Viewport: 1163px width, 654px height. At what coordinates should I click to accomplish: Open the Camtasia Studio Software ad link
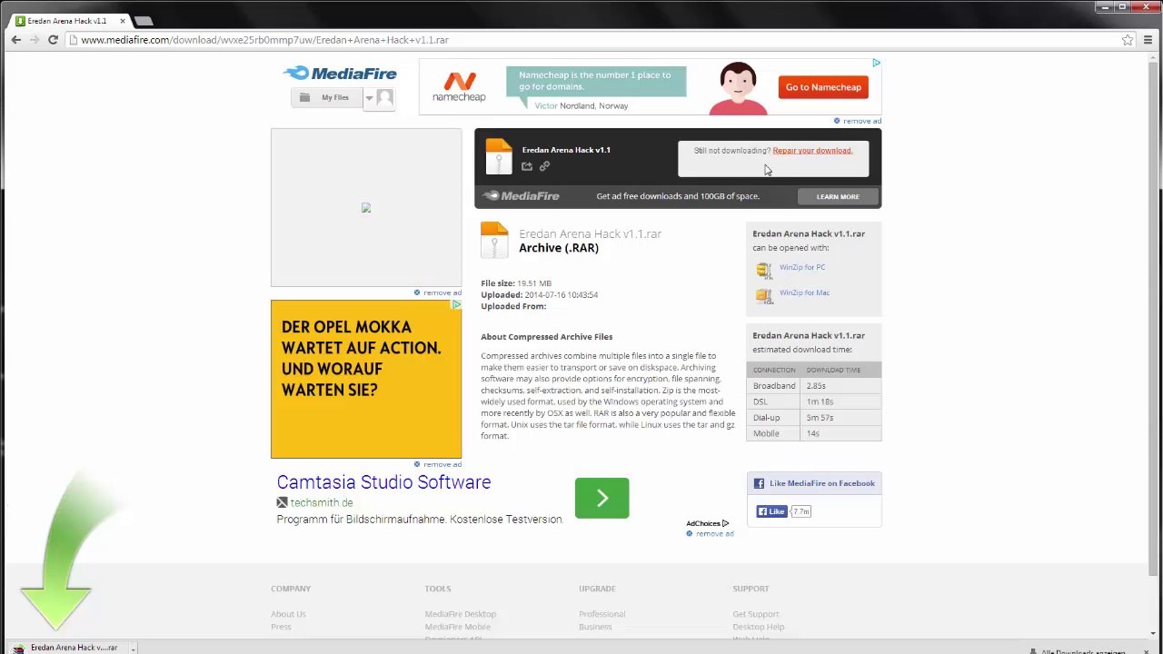pyautogui.click(x=383, y=482)
